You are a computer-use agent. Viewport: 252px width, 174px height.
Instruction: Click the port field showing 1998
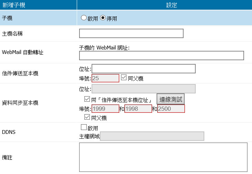click(x=138, y=109)
